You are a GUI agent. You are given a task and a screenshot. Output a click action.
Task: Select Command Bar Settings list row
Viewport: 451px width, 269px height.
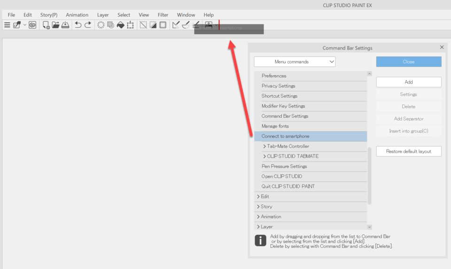click(311, 116)
